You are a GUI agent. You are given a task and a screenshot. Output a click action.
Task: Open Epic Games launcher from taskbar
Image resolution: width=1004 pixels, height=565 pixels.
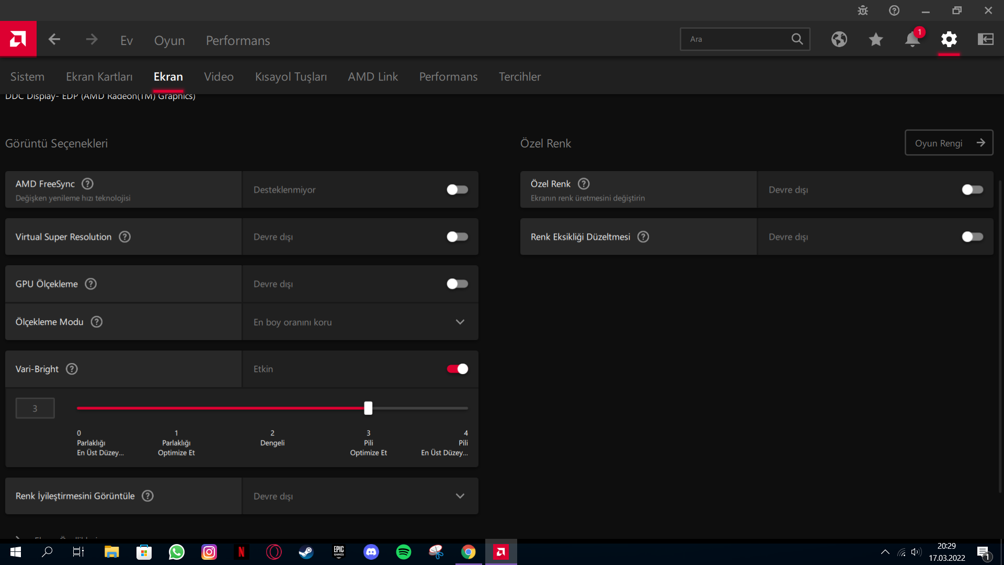tap(339, 552)
